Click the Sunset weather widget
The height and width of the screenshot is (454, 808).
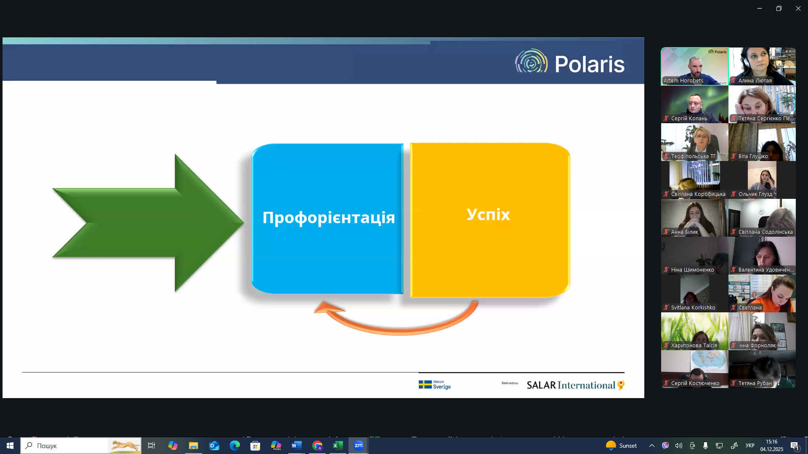tap(622, 446)
